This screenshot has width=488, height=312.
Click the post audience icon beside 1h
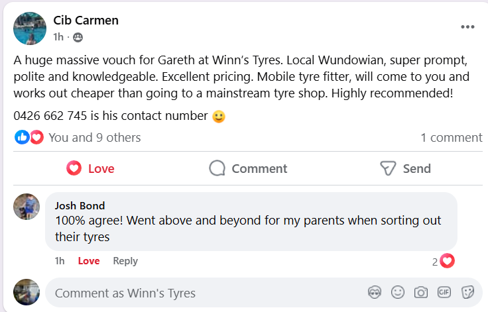[x=78, y=37]
